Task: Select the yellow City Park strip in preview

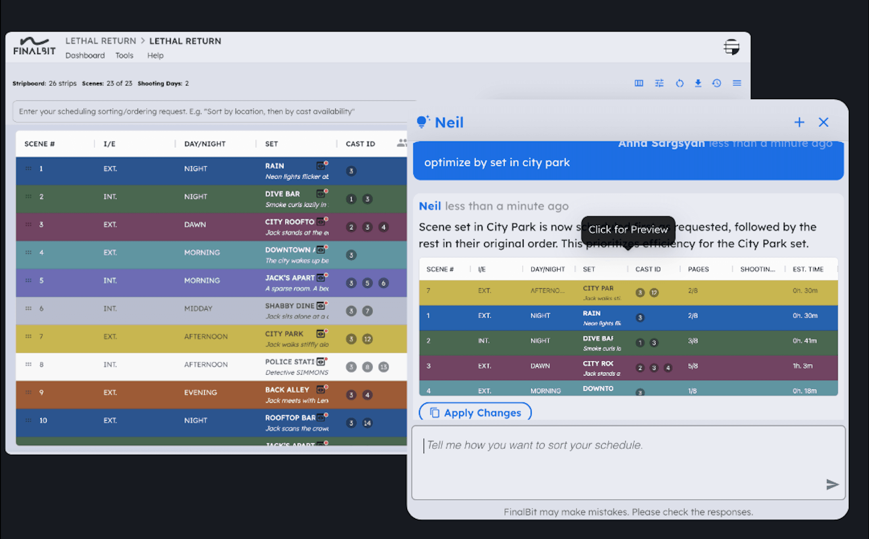Action: coord(628,292)
